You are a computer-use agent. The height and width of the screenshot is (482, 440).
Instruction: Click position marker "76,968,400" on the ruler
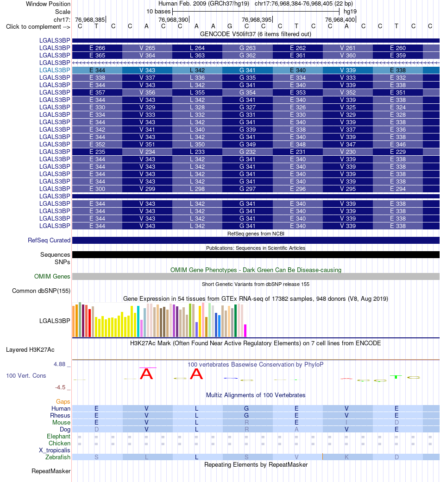[x=340, y=19]
